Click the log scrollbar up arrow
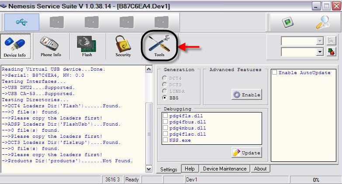This screenshot has width=342, height=184. pyautogui.click(x=149, y=69)
